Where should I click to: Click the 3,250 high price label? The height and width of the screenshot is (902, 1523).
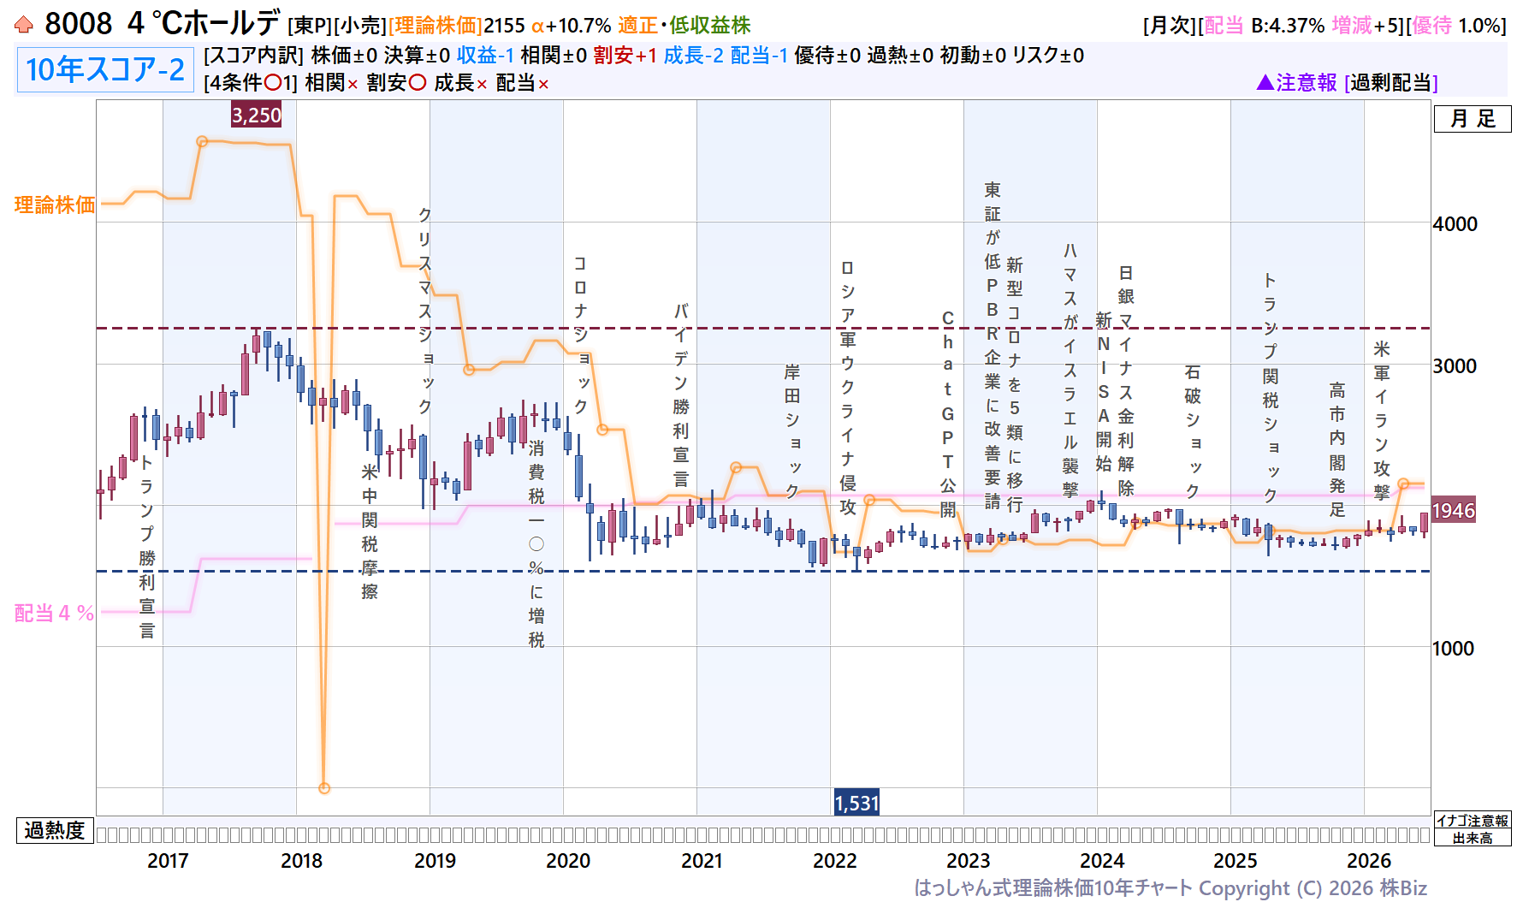click(x=256, y=115)
